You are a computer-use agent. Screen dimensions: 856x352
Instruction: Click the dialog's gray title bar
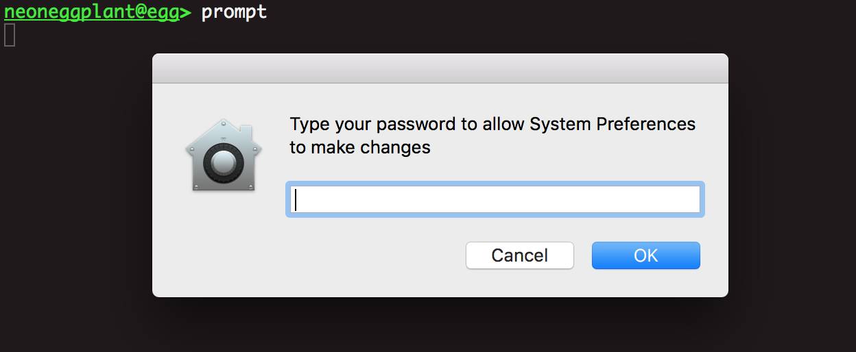tap(440, 68)
